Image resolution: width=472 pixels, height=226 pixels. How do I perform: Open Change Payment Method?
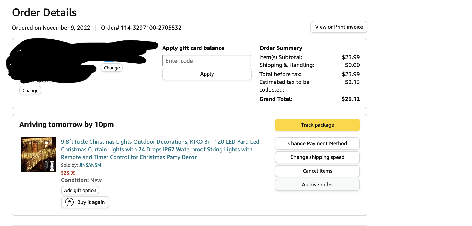[x=317, y=143]
